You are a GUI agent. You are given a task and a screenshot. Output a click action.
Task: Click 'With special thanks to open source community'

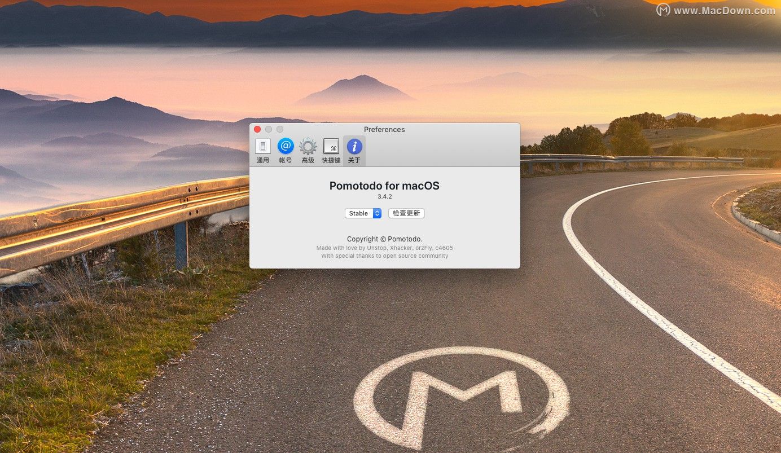click(385, 256)
